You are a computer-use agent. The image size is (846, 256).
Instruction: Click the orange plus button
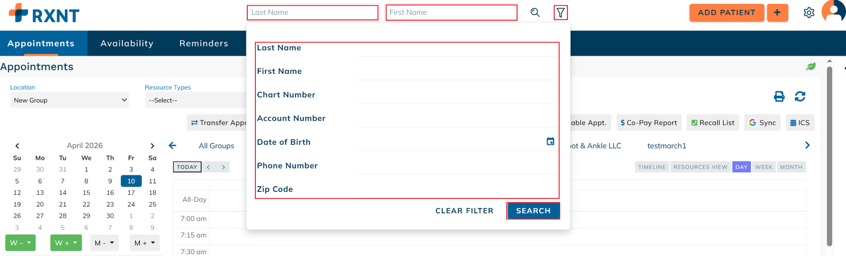[777, 12]
